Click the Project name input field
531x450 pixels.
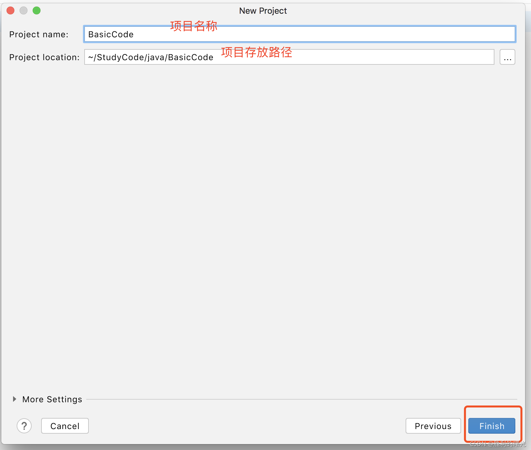[x=299, y=34]
